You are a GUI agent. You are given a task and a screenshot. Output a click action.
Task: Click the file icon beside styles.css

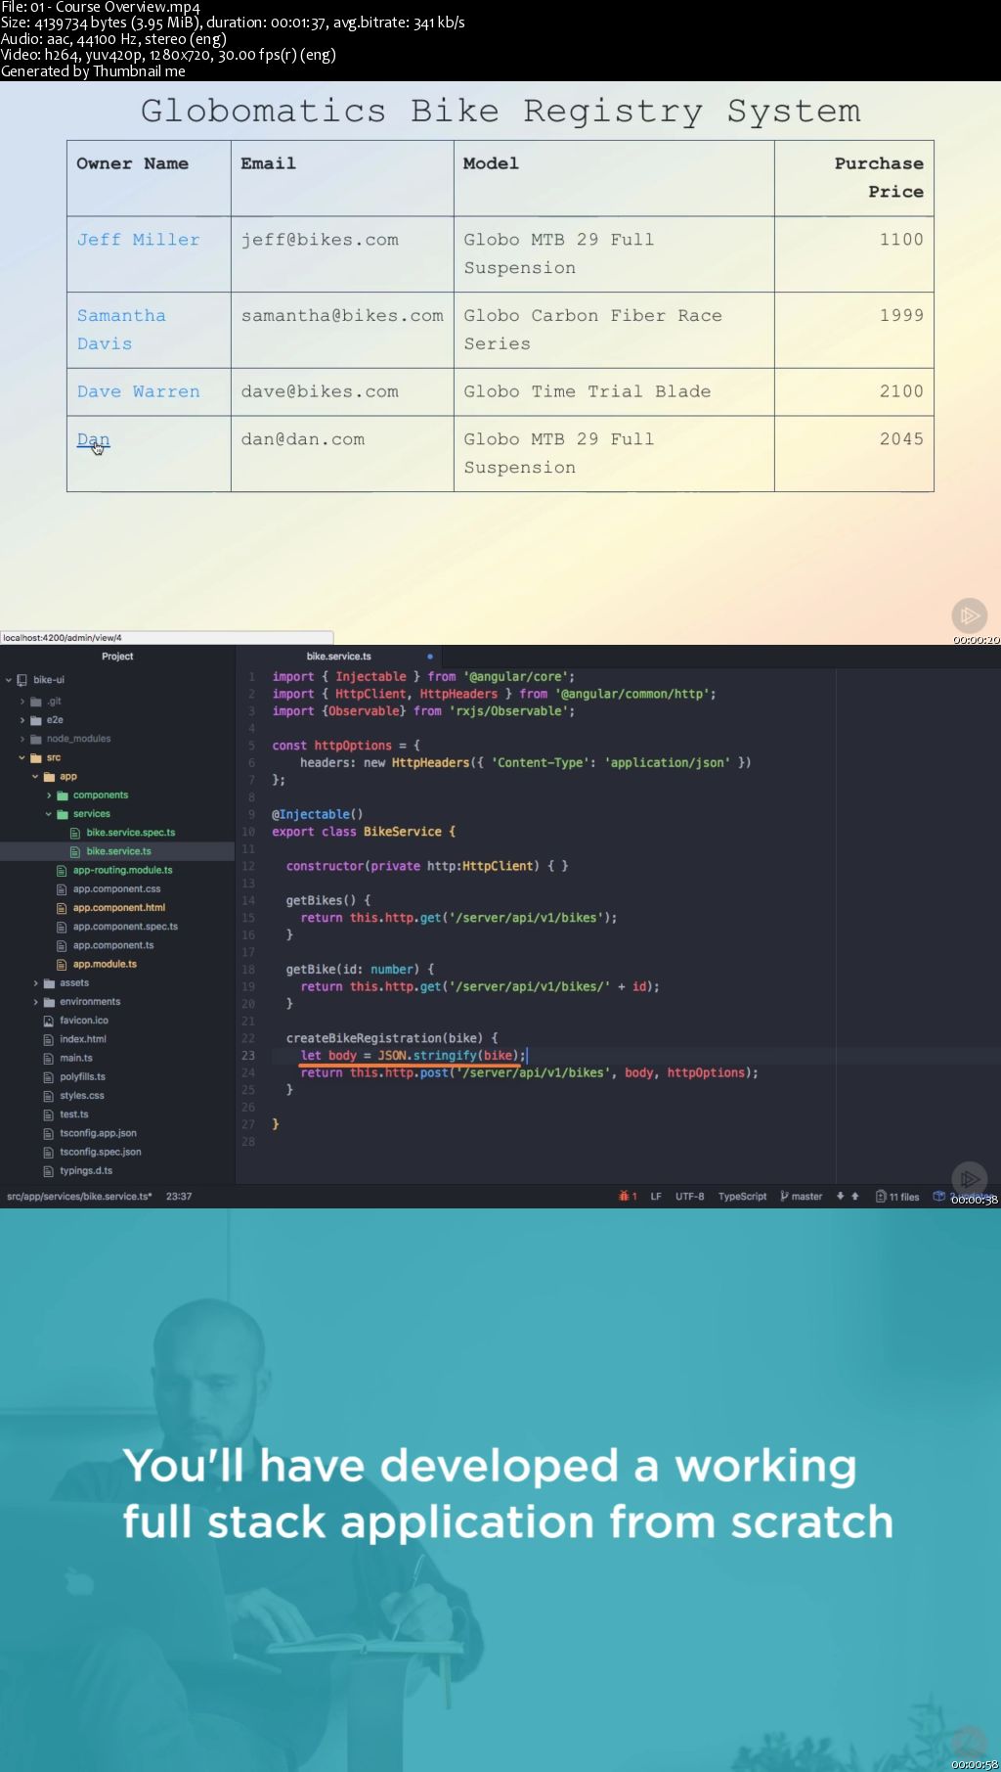pyautogui.click(x=49, y=1096)
